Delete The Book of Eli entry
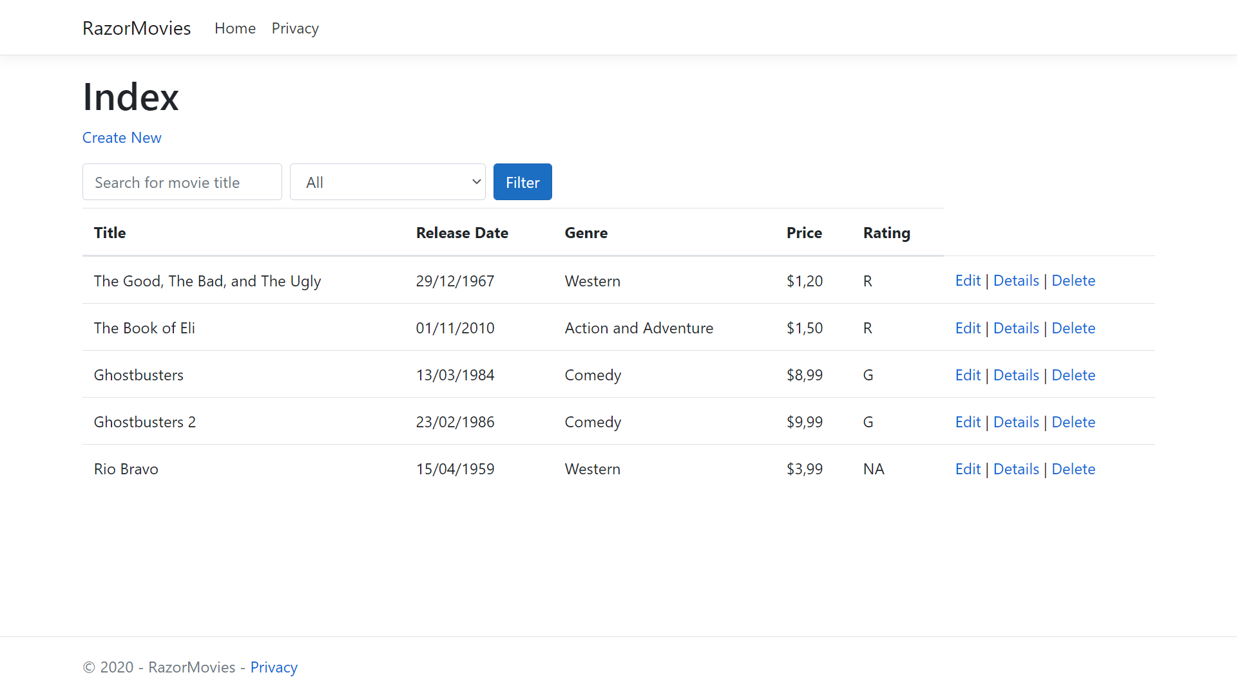 click(x=1073, y=328)
